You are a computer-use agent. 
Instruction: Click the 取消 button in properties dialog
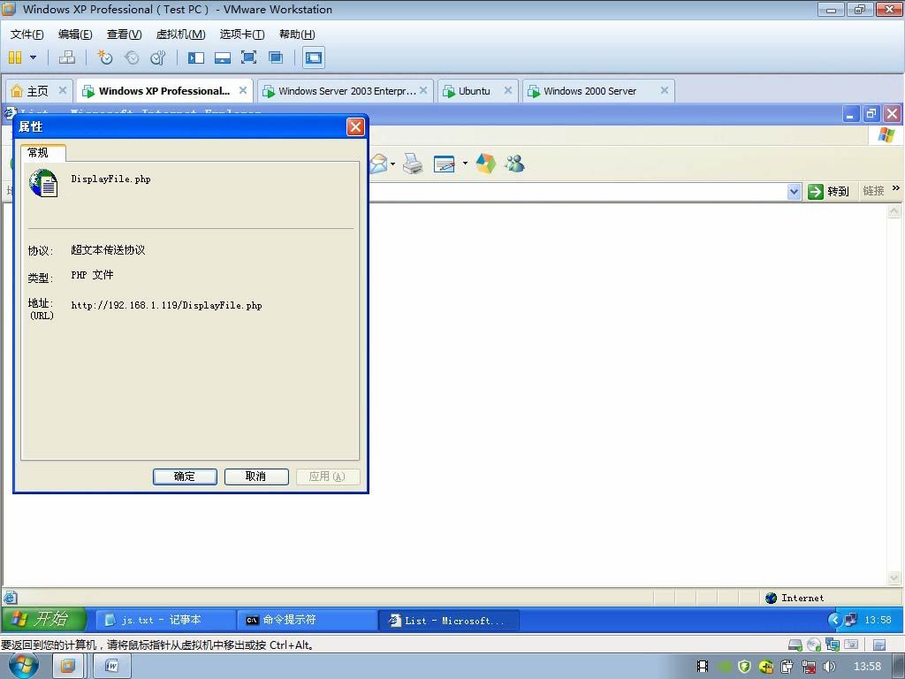click(x=256, y=477)
